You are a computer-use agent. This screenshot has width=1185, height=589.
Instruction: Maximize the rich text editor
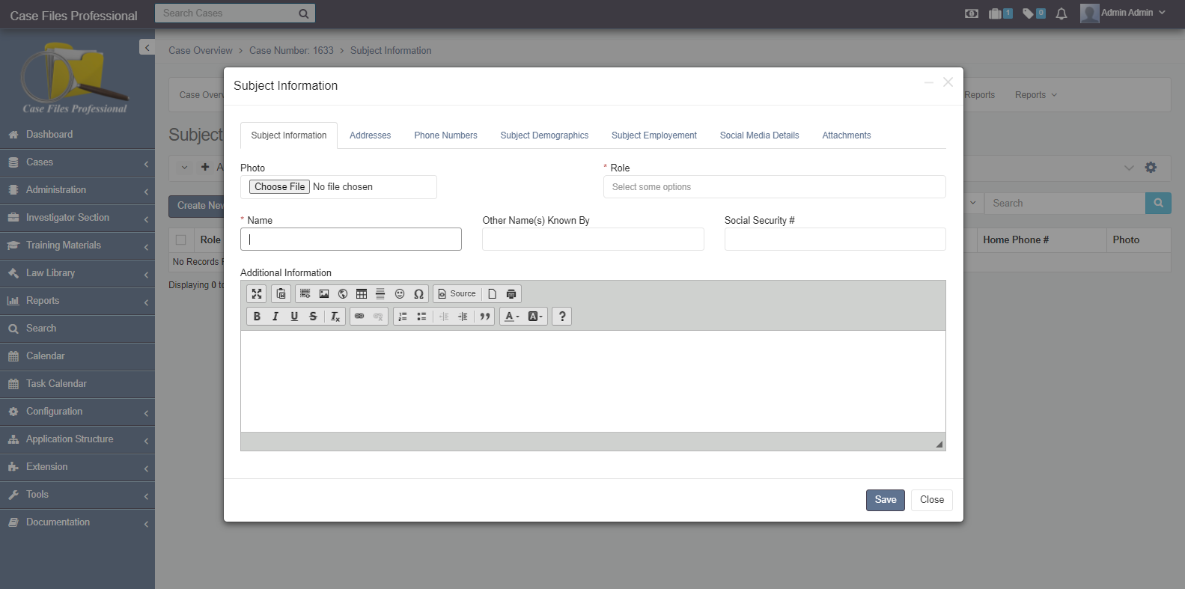pos(257,294)
